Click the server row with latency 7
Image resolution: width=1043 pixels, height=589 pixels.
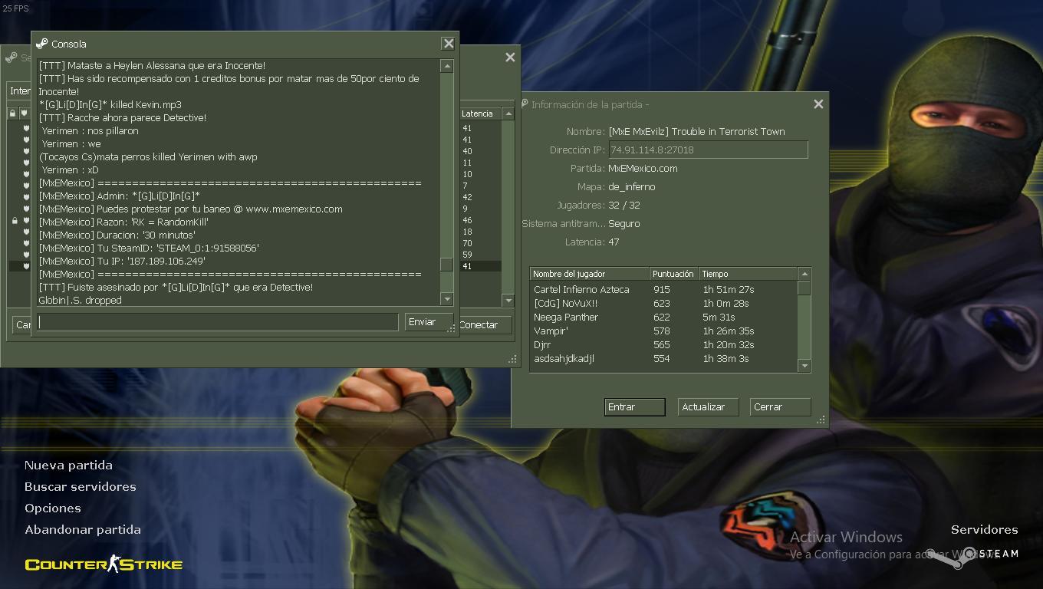point(479,186)
